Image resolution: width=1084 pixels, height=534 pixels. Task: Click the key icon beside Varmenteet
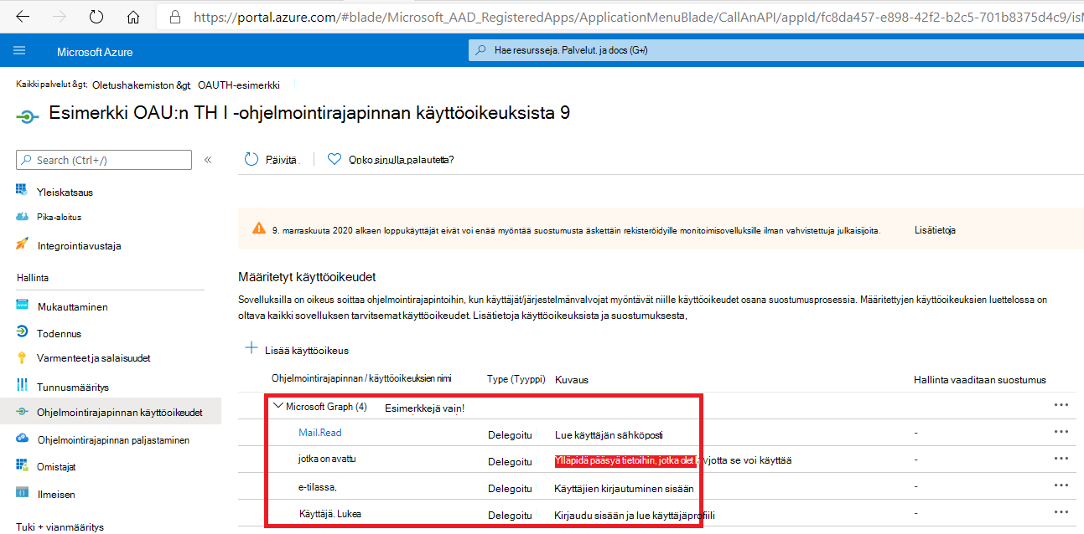tap(22, 358)
